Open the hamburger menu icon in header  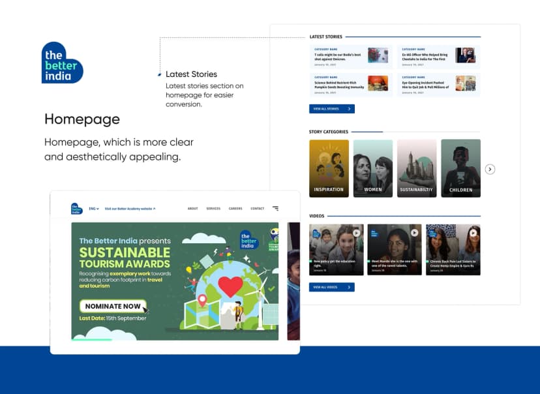click(x=275, y=208)
